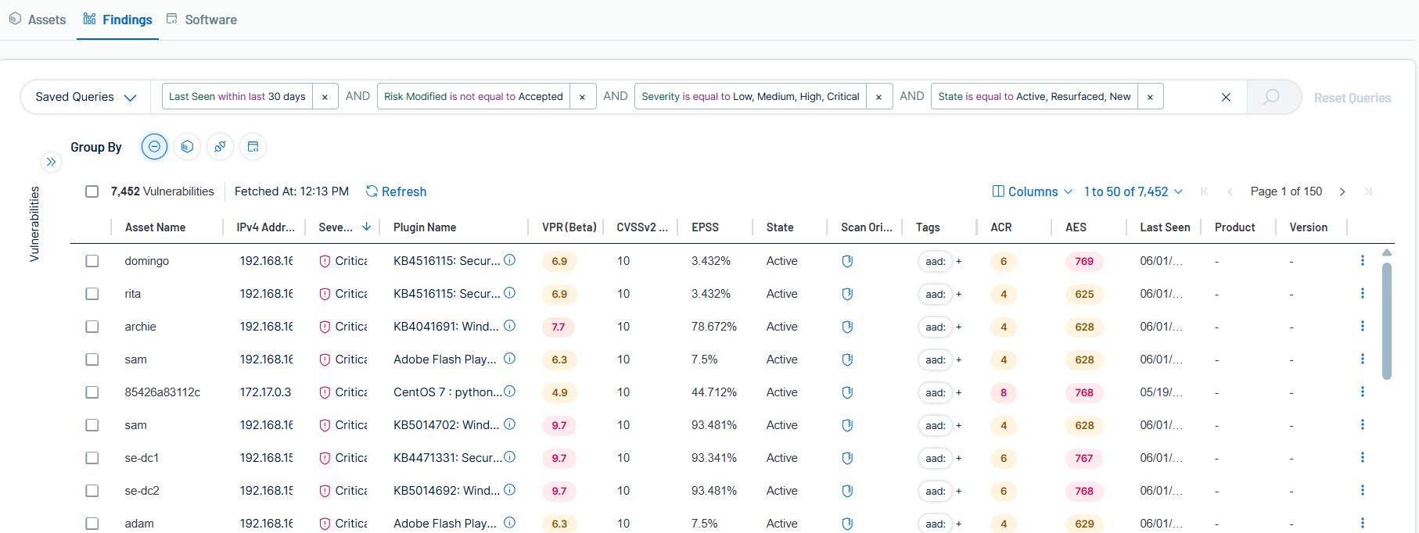Click the Plugin Name column header
Screen dimensions: 1419x533
click(425, 227)
